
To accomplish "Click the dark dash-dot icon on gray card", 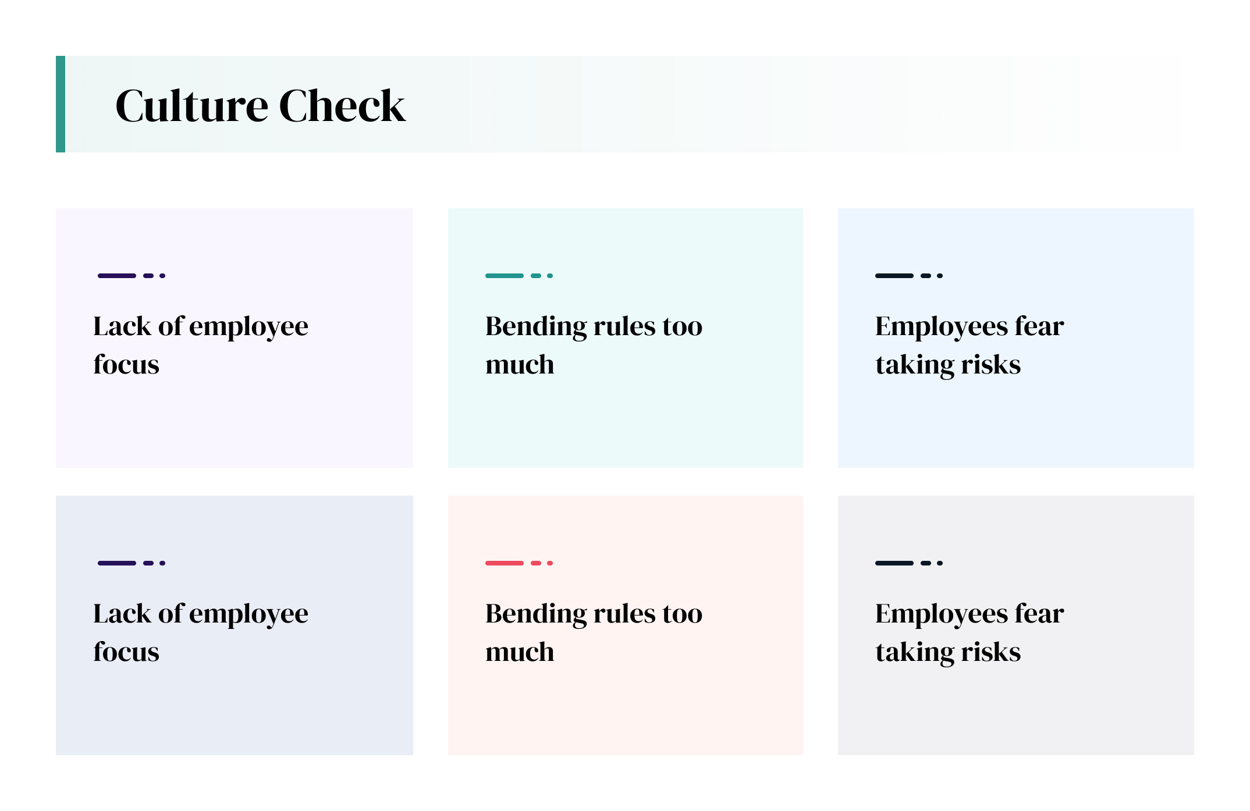I will pos(909,563).
